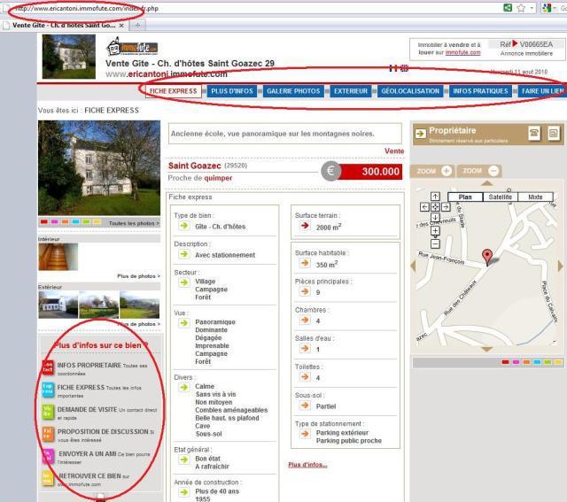567x502 pixels.
Task: Click ENVOYER A UN AMI pink icon
Action: (48, 456)
